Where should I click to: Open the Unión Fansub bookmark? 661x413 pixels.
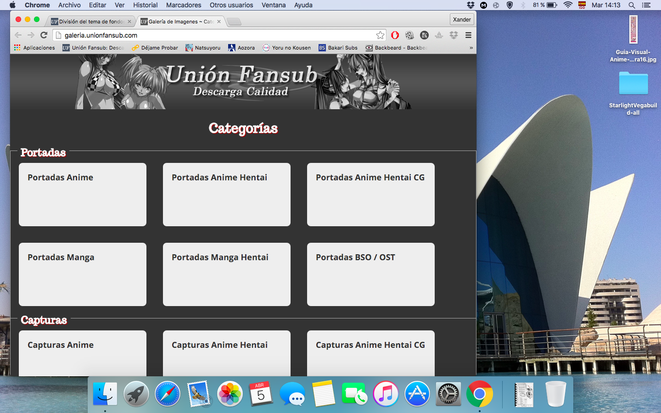[93, 48]
